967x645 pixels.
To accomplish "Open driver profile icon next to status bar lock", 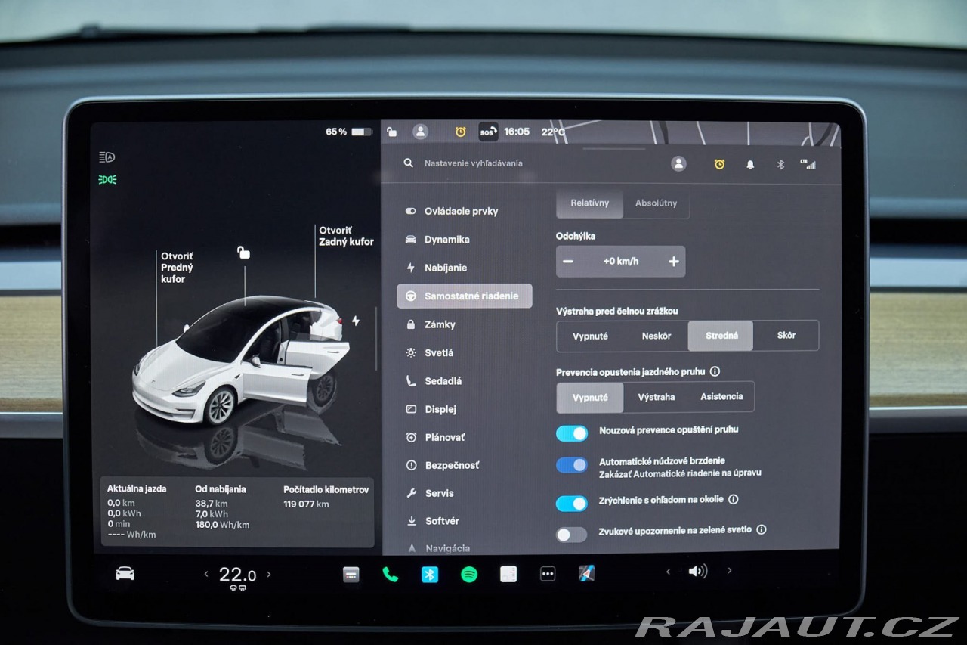I will (x=420, y=132).
